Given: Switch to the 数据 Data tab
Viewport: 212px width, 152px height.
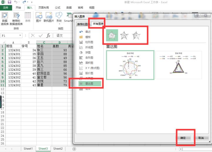Looking at the screenshot, I should pyautogui.click(x=69, y=8).
